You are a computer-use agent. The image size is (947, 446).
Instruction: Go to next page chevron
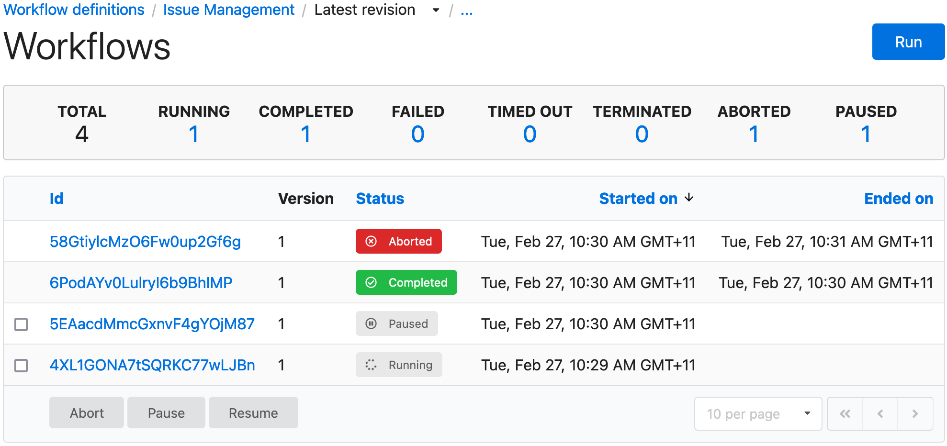pyautogui.click(x=915, y=413)
